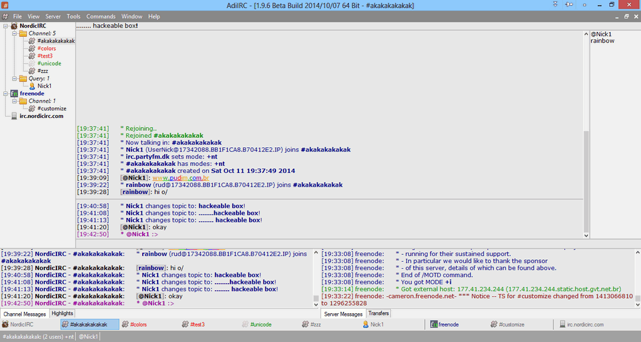Select rainbow in the nick list
641x342 pixels.
point(602,41)
